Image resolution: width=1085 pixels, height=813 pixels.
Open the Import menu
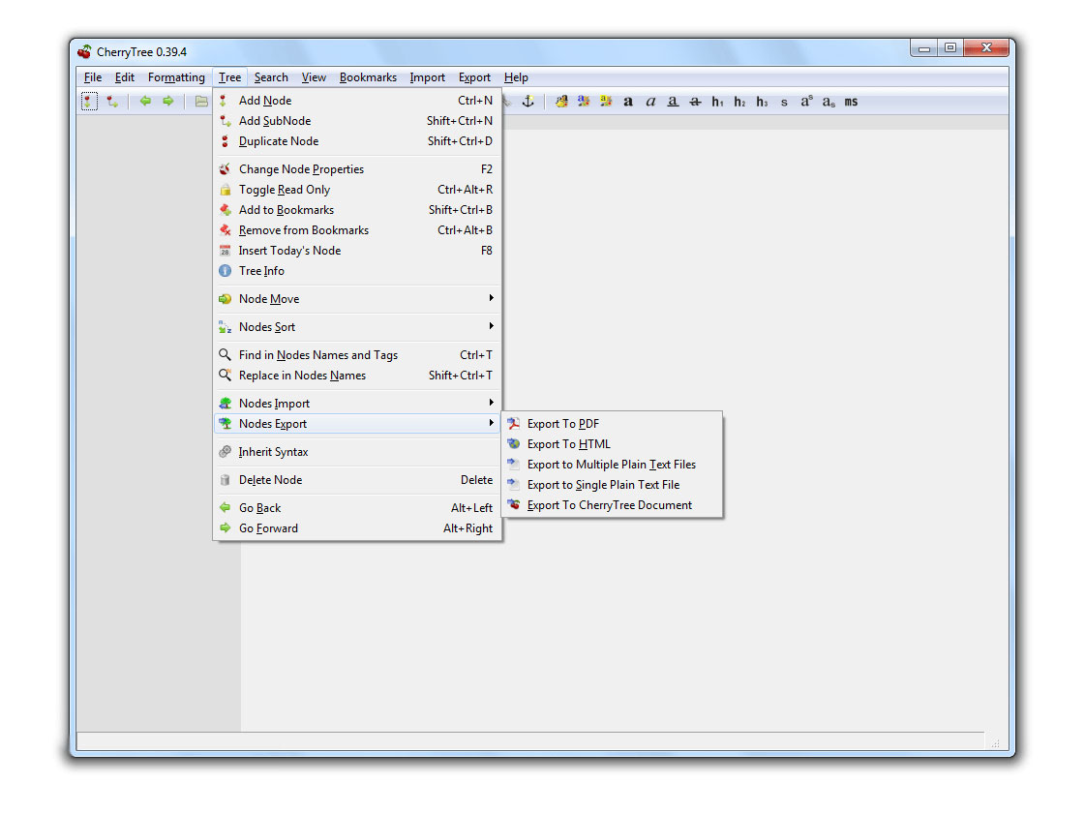tap(427, 77)
